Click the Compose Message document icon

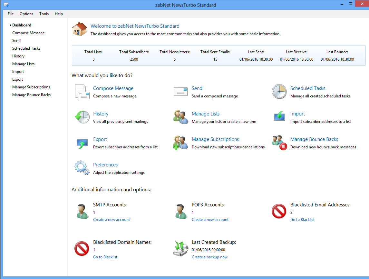click(x=82, y=92)
